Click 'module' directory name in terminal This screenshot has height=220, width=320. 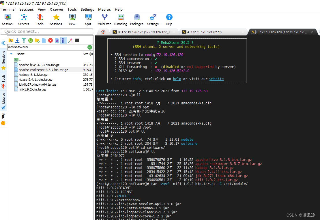click(187, 140)
